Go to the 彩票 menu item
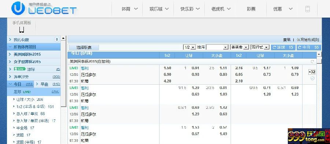 (251, 9)
